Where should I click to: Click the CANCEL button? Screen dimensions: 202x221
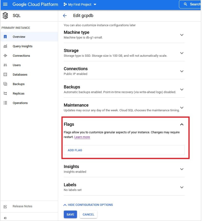click(x=88, y=215)
